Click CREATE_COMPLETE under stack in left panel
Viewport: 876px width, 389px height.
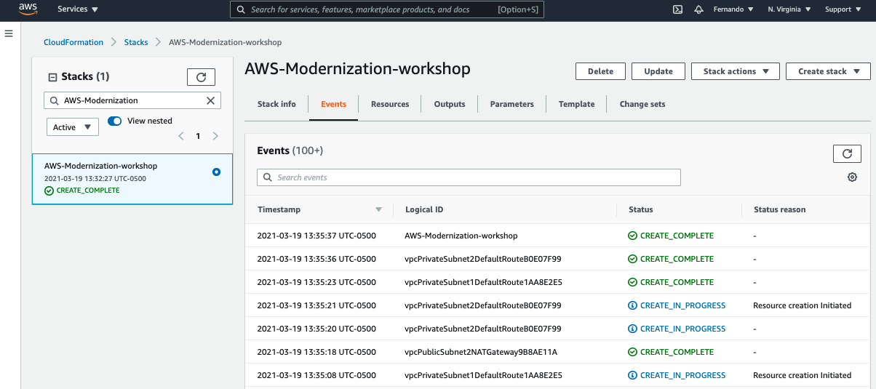pyautogui.click(x=82, y=191)
